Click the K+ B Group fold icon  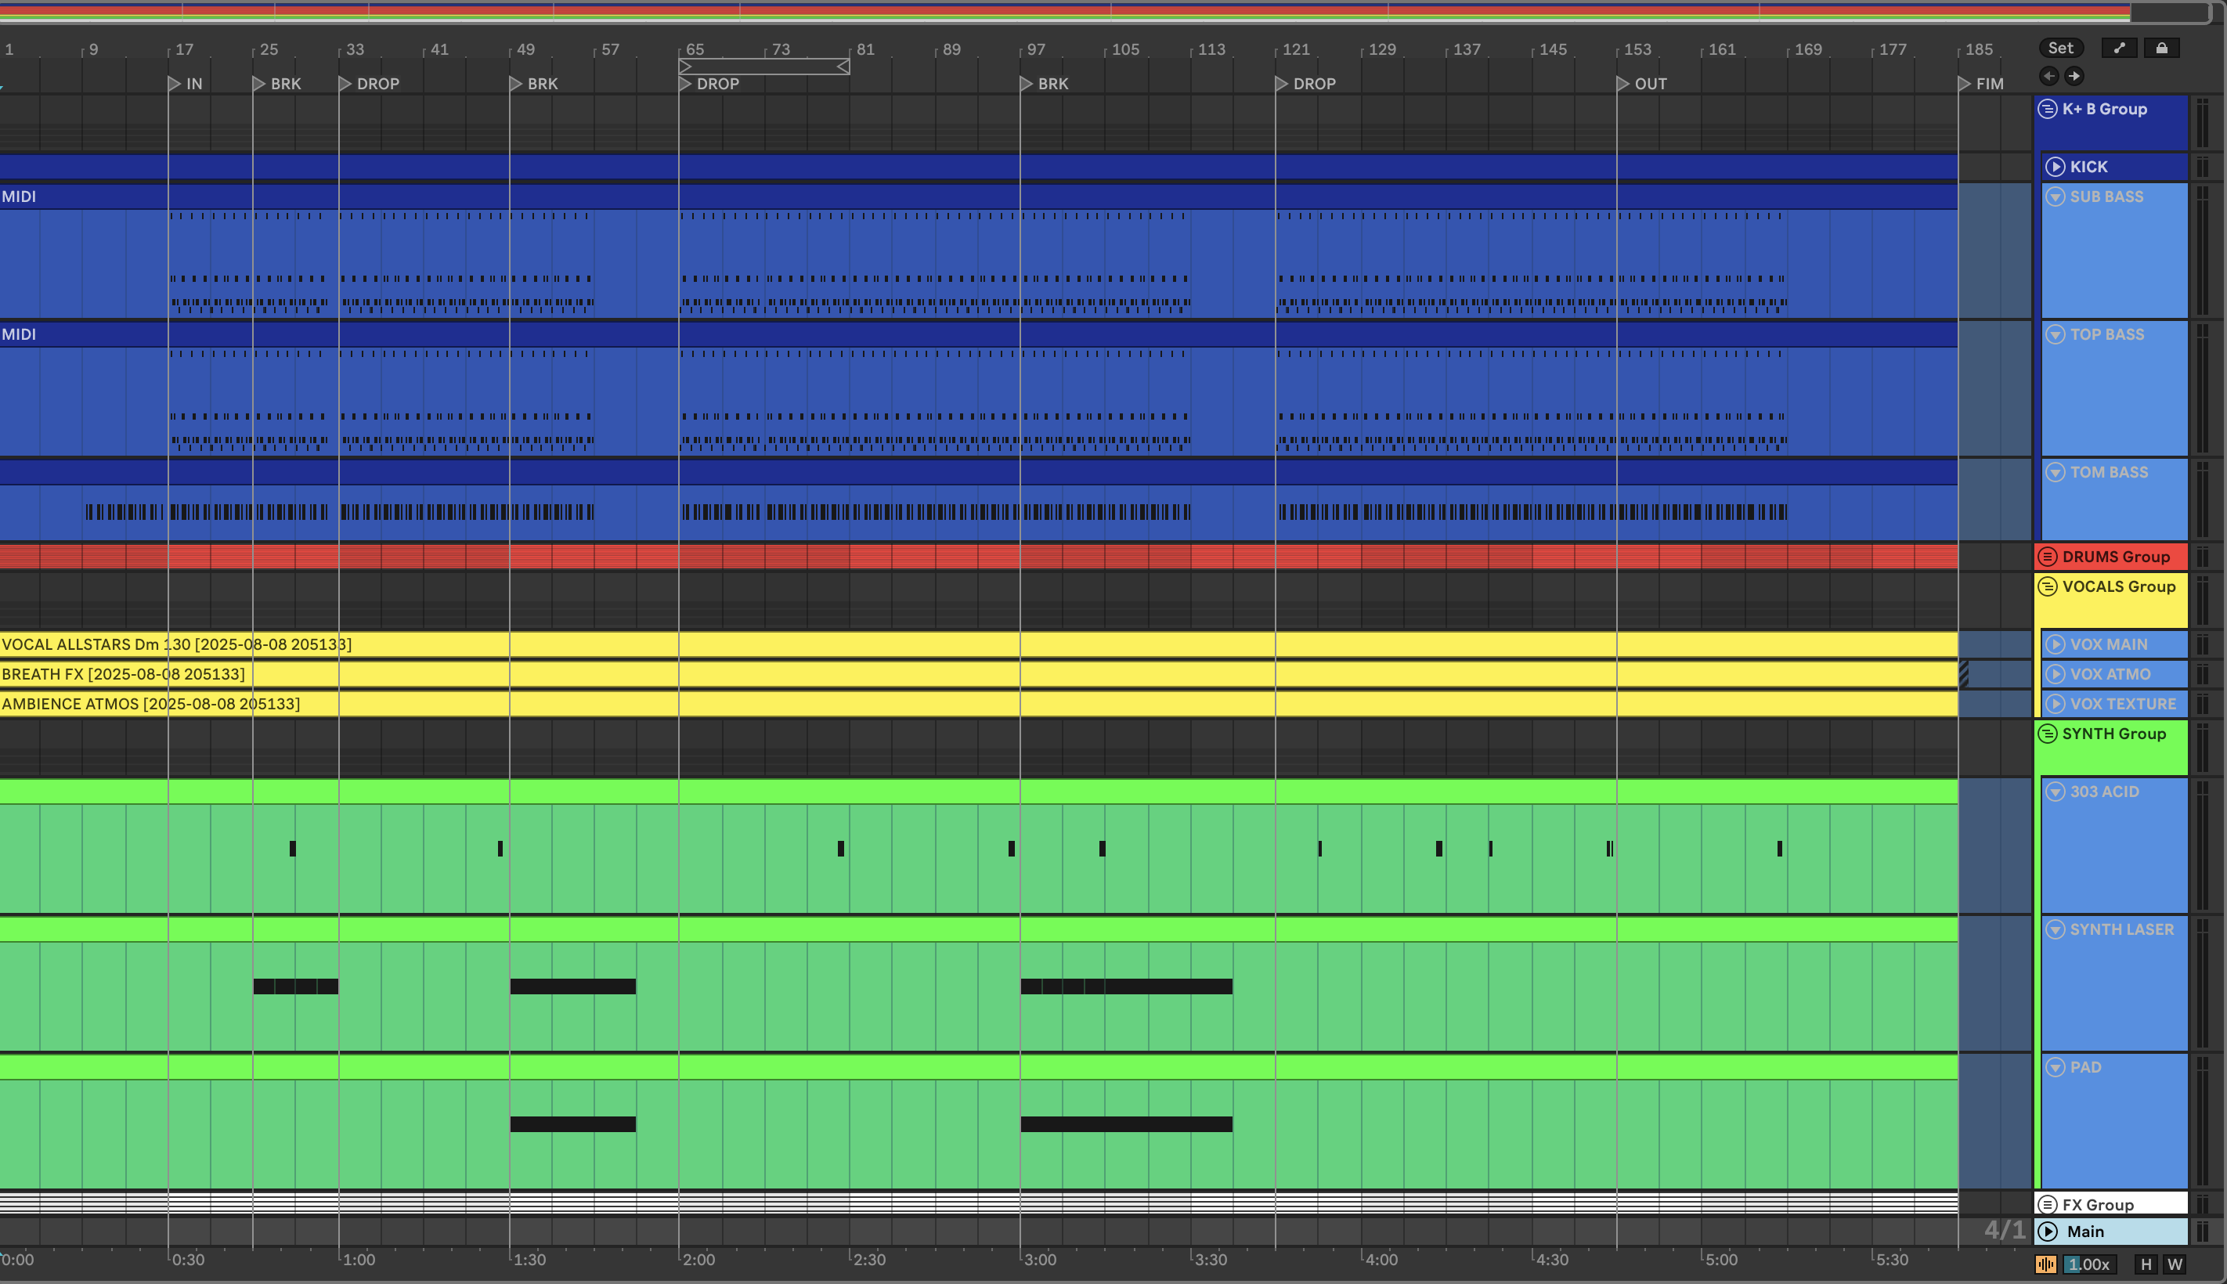2047,110
